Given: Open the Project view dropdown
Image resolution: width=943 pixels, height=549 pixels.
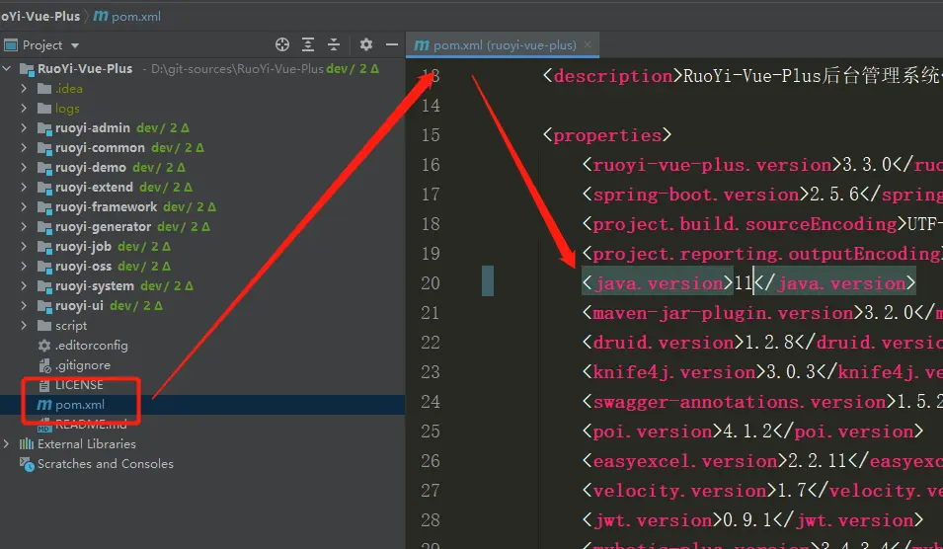Looking at the screenshot, I should 75,45.
